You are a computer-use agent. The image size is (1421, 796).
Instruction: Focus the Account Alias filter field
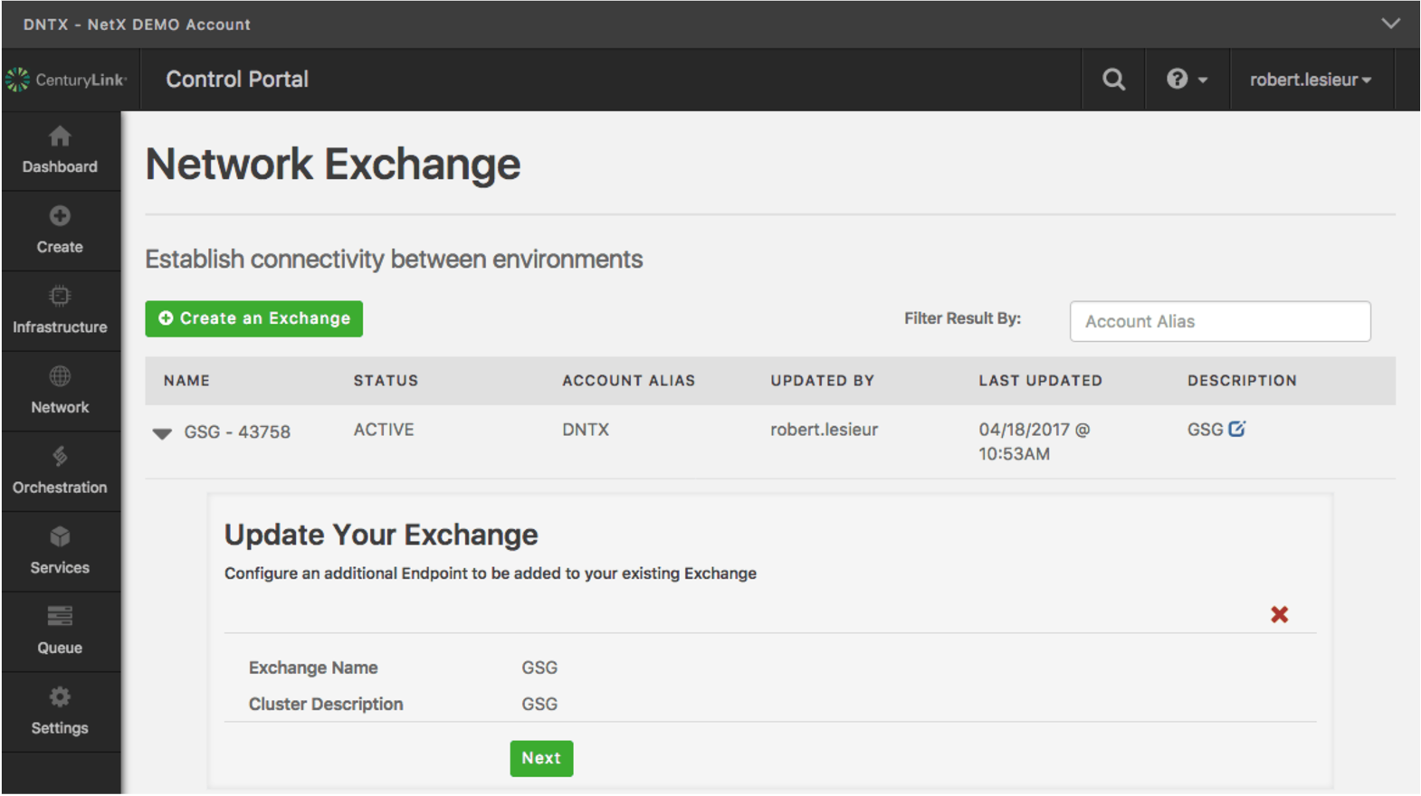(1219, 321)
